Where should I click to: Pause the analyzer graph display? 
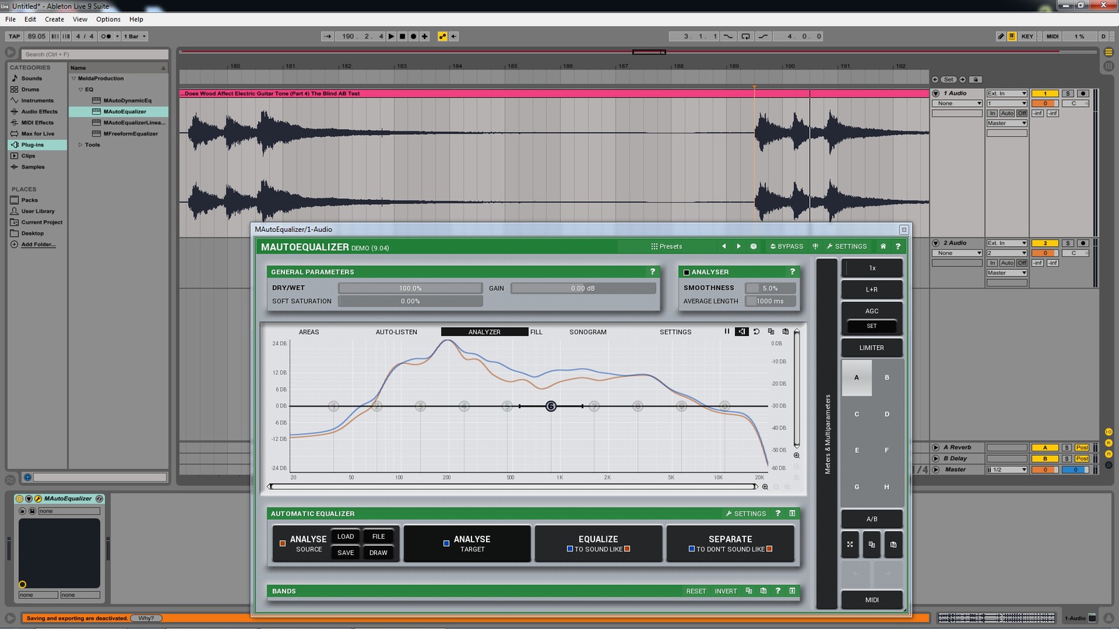click(x=727, y=331)
